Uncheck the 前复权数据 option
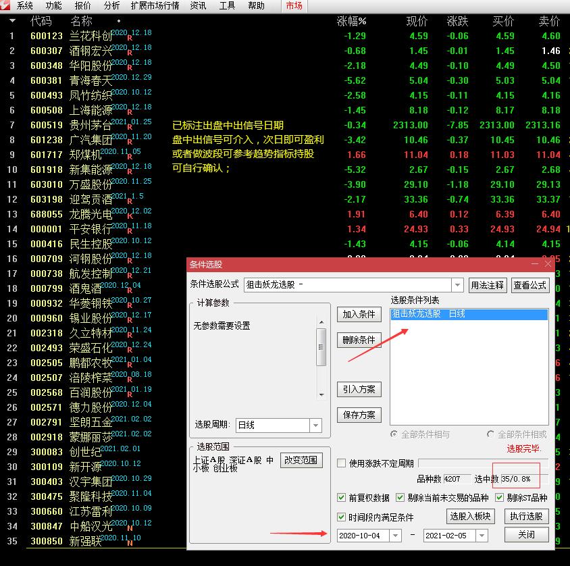Screen dimensions: 570x566 [x=342, y=498]
